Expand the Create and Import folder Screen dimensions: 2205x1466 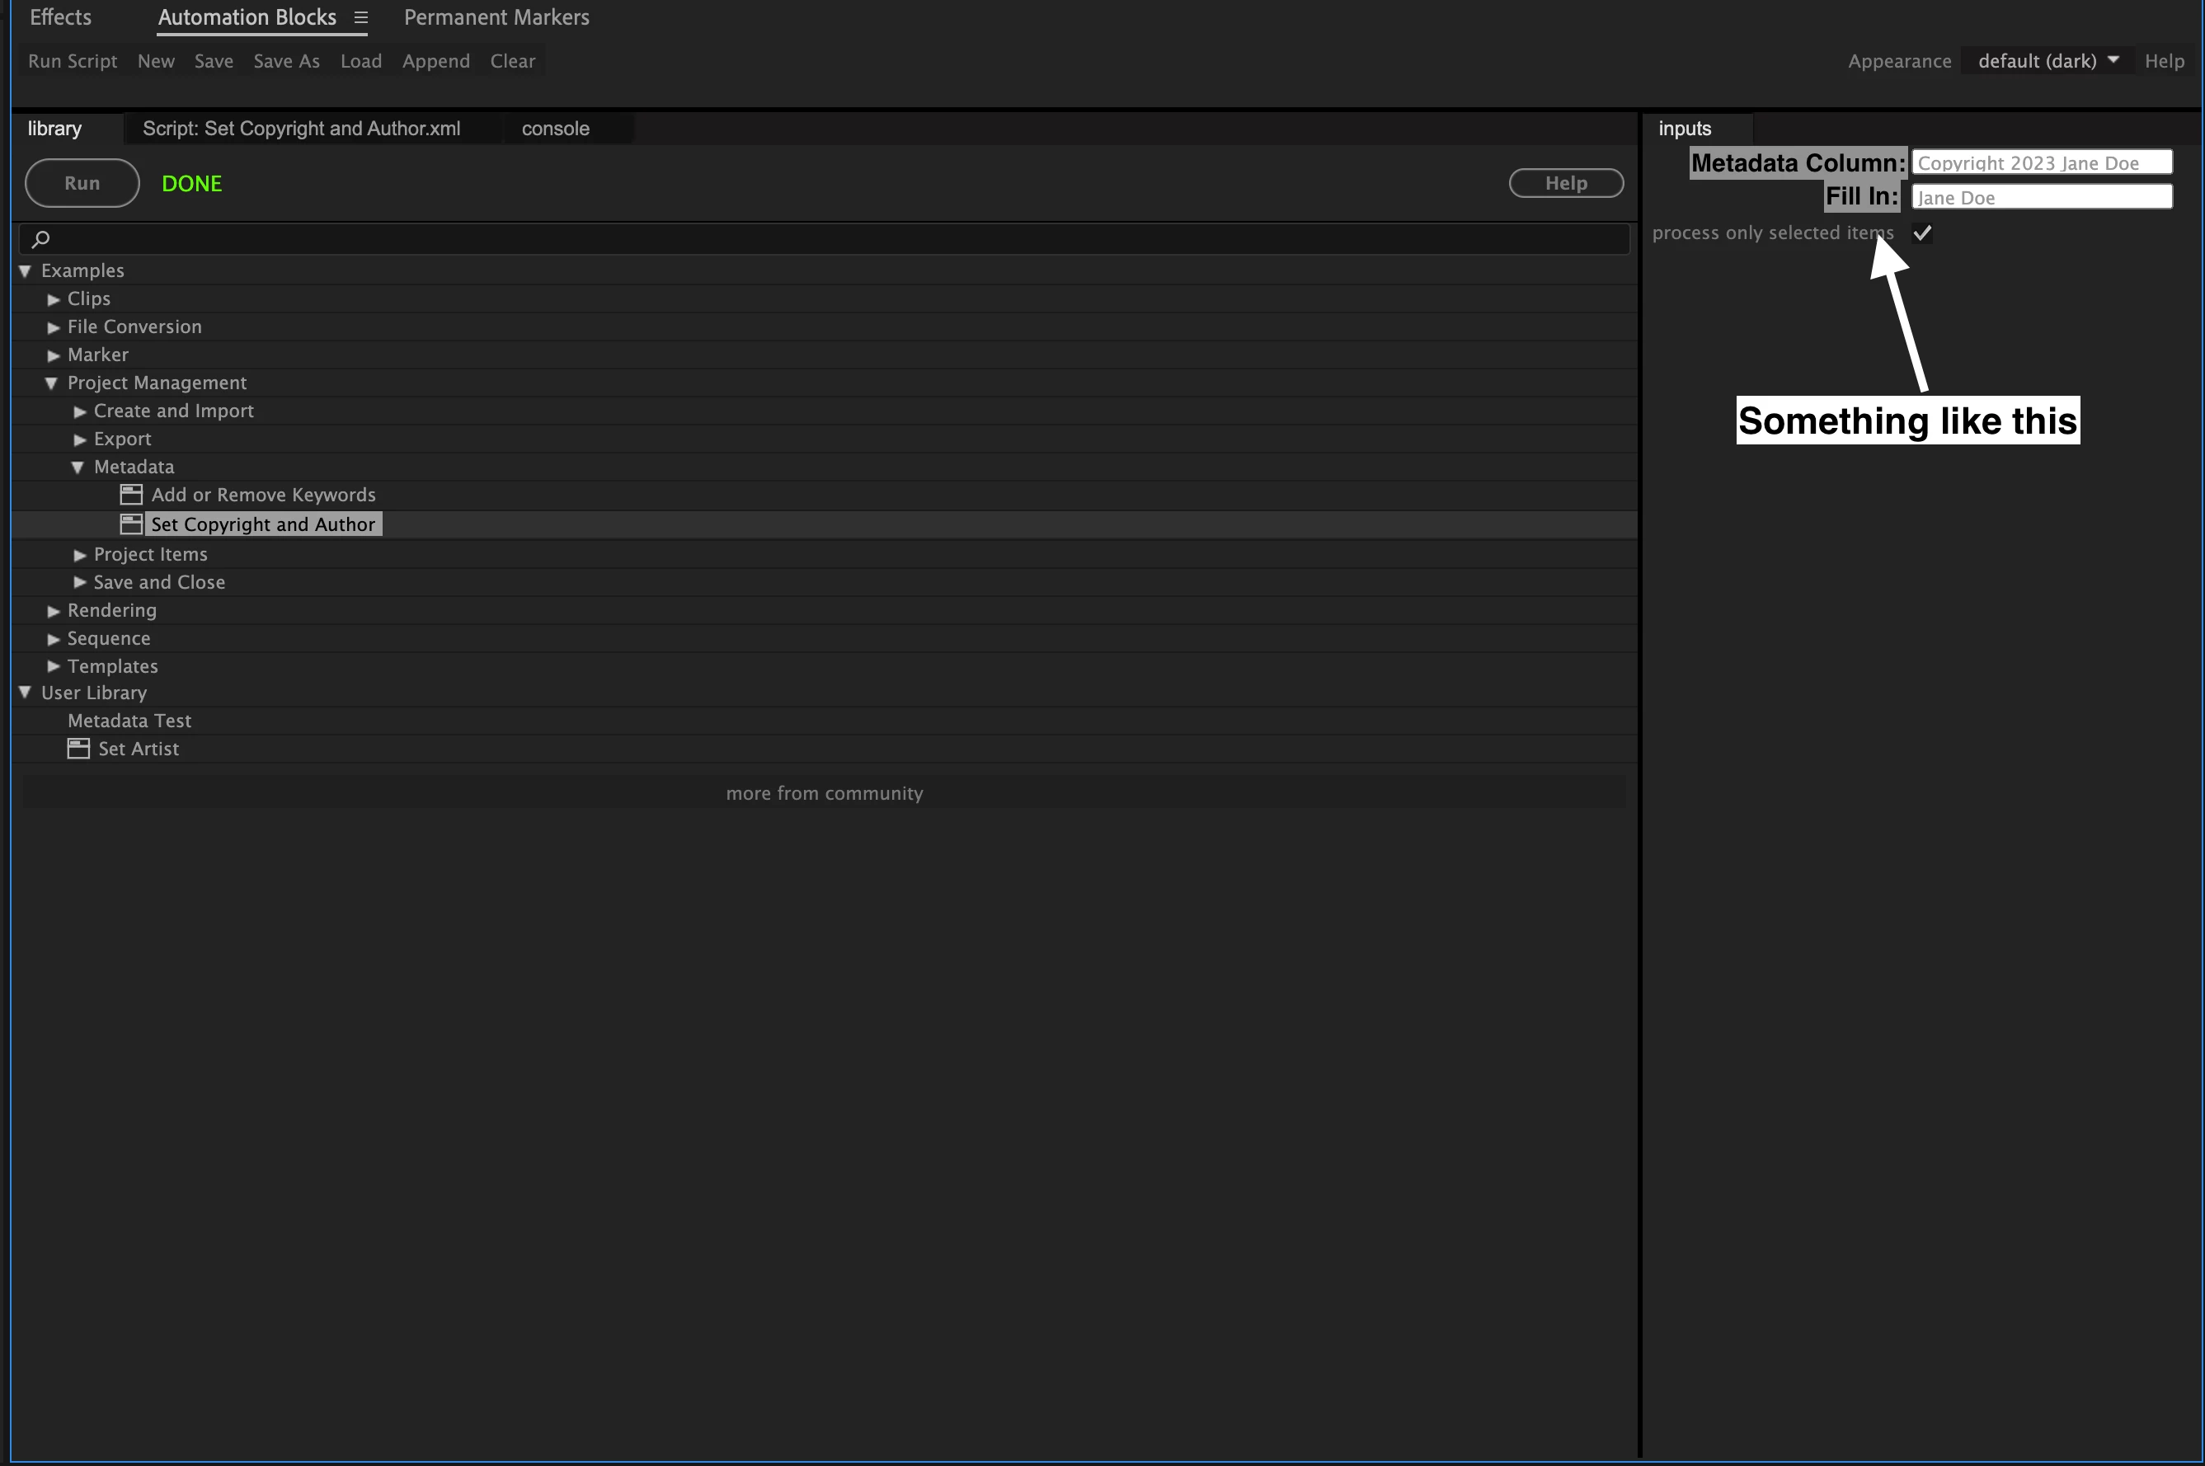pos(79,411)
